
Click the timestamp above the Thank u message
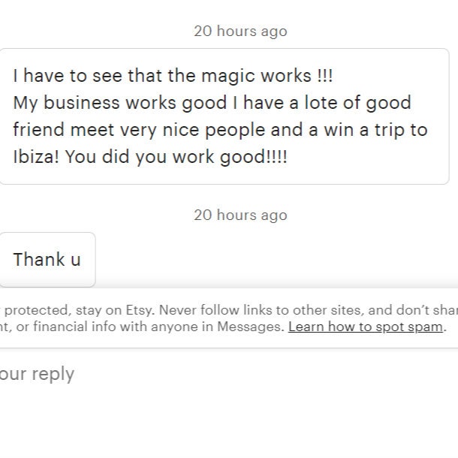point(240,215)
